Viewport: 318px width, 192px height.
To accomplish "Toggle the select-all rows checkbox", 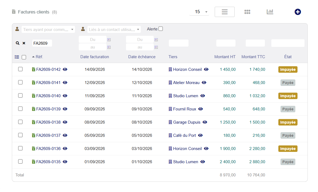I will pos(24,57).
